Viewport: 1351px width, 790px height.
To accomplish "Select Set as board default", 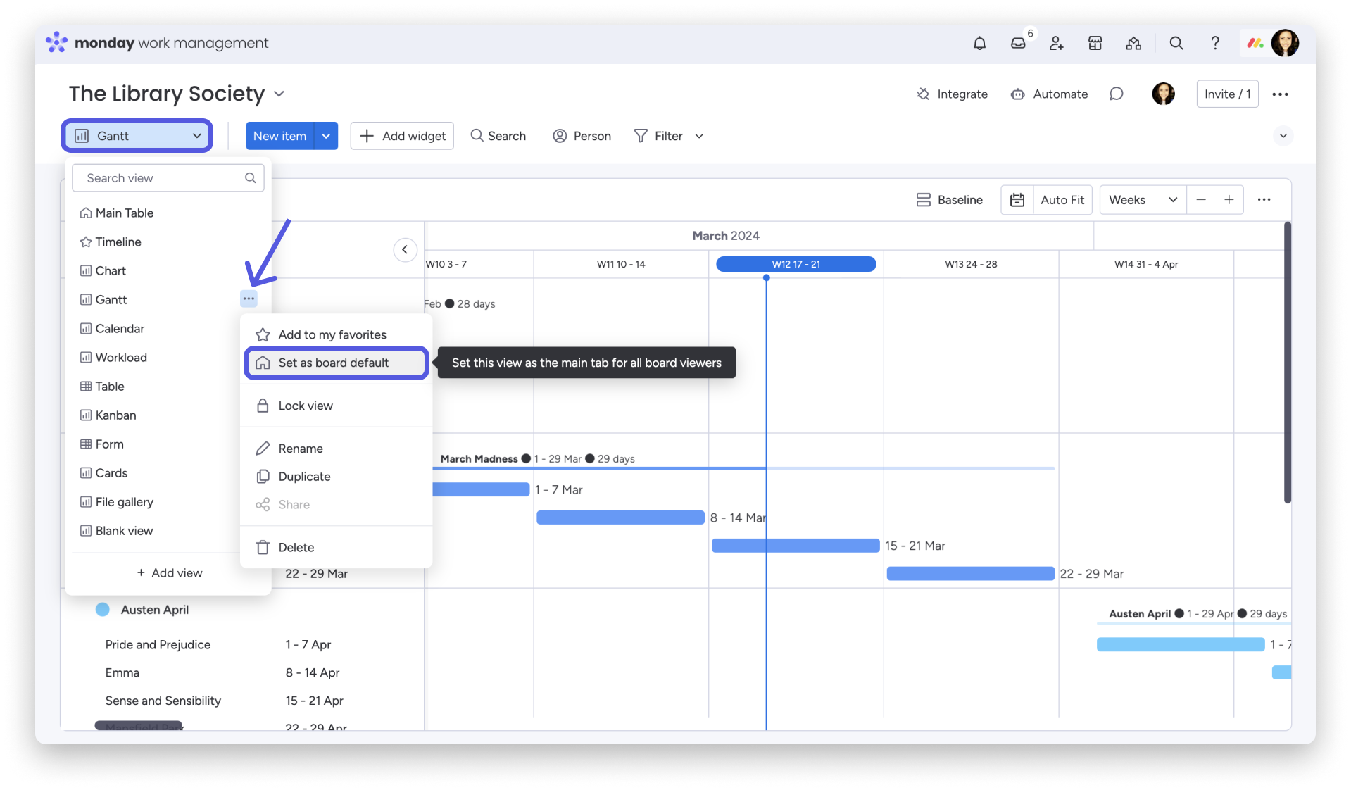I will [333, 363].
